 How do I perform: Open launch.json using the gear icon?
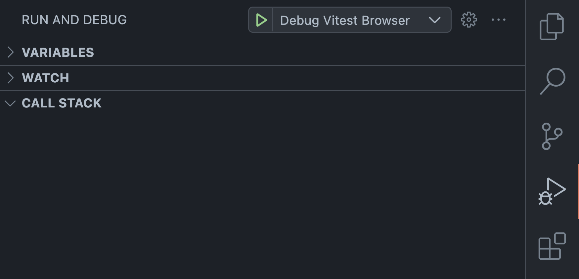point(468,20)
